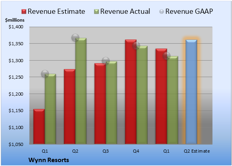The height and width of the screenshot is (166, 232).
Task: Click the 'Q3' category label
Action: pos(106,151)
